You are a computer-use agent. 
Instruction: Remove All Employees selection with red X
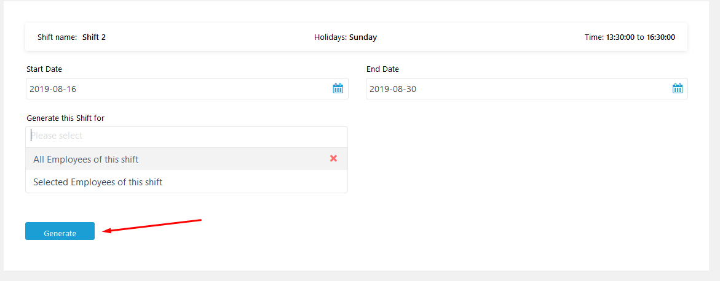tap(334, 158)
